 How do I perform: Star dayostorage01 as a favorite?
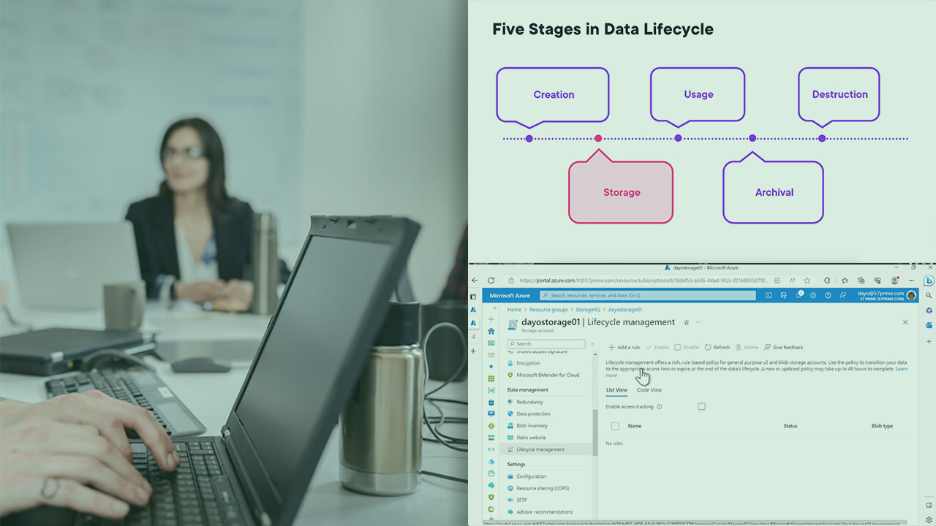click(686, 321)
